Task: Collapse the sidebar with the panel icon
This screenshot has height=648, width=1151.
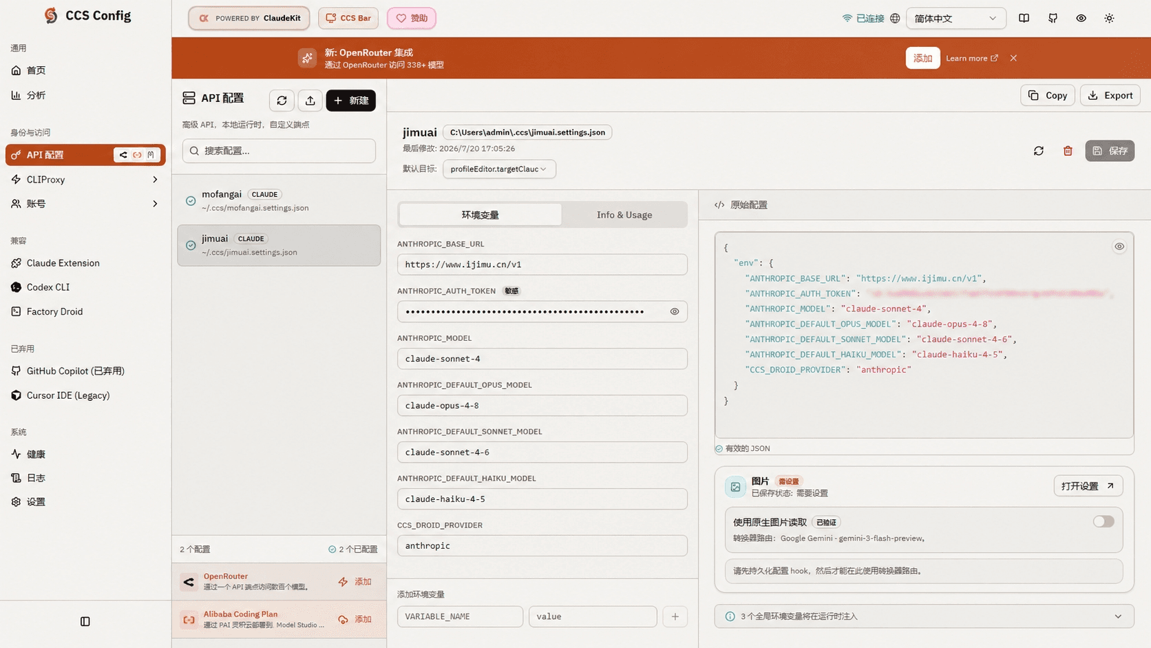Action: [x=85, y=622]
